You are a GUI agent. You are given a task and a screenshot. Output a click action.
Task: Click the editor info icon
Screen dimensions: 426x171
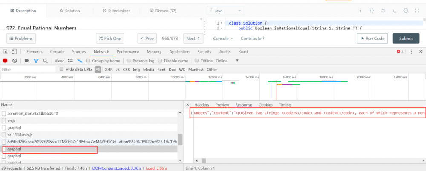360,11
